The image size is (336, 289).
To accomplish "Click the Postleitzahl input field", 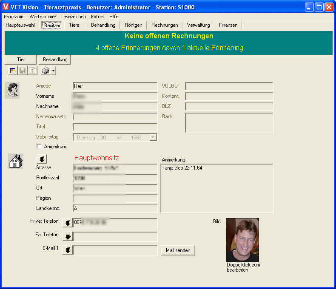I will pos(115,178).
